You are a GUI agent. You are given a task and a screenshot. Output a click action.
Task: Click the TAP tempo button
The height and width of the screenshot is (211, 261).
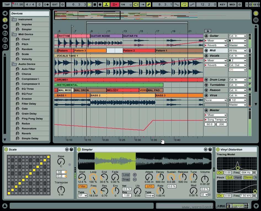click(7, 4)
